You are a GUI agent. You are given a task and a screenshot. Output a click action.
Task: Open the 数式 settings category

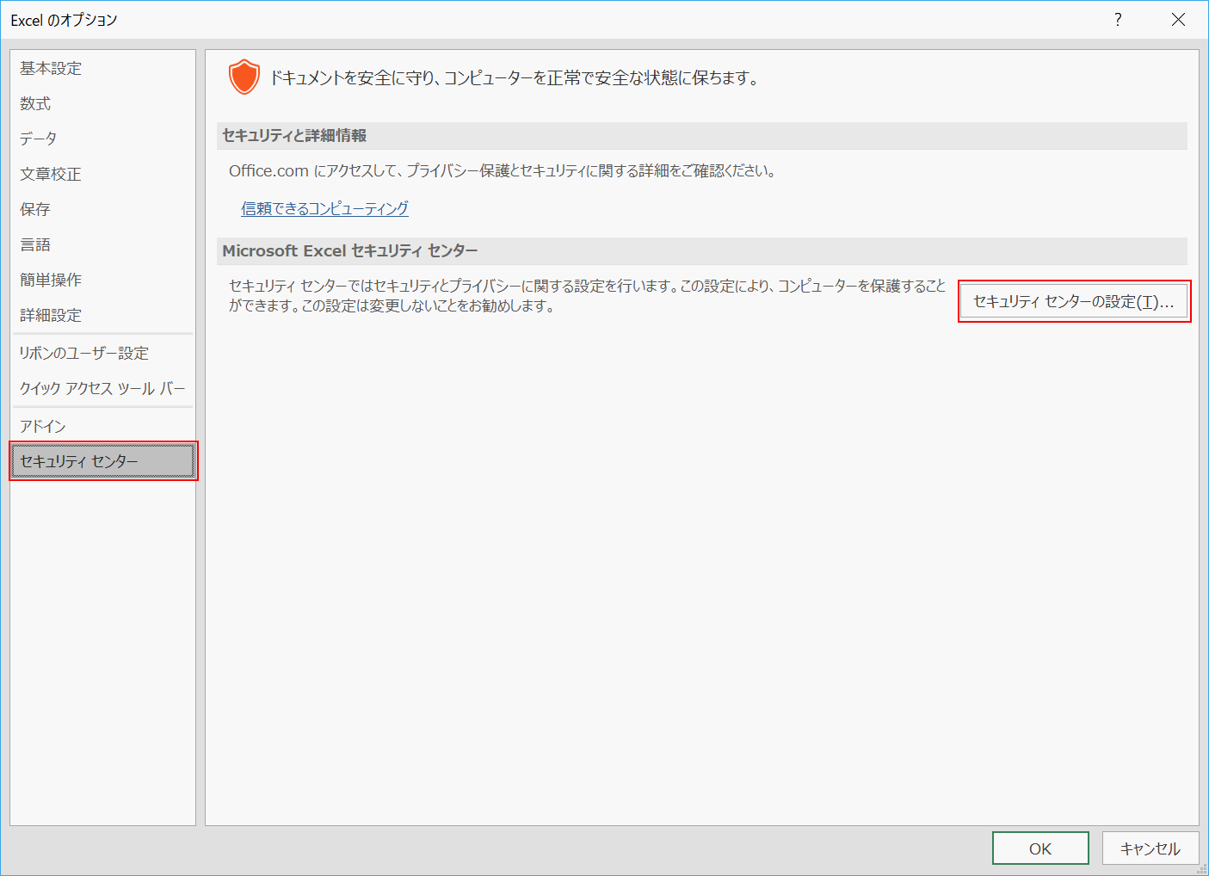tap(35, 103)
